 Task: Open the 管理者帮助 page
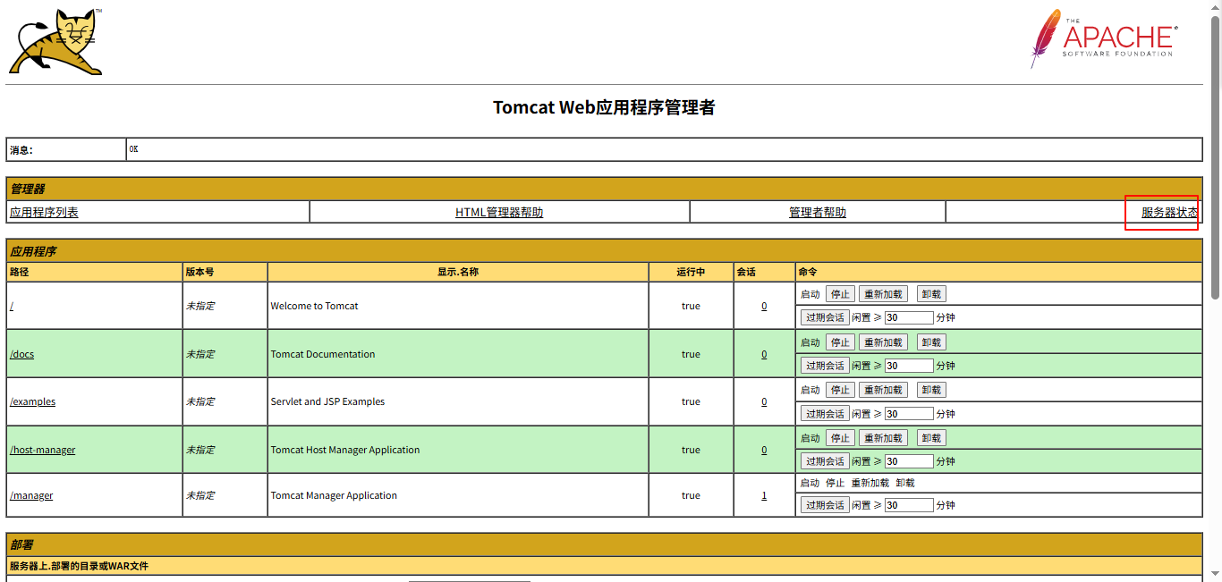tap(817, 212)
